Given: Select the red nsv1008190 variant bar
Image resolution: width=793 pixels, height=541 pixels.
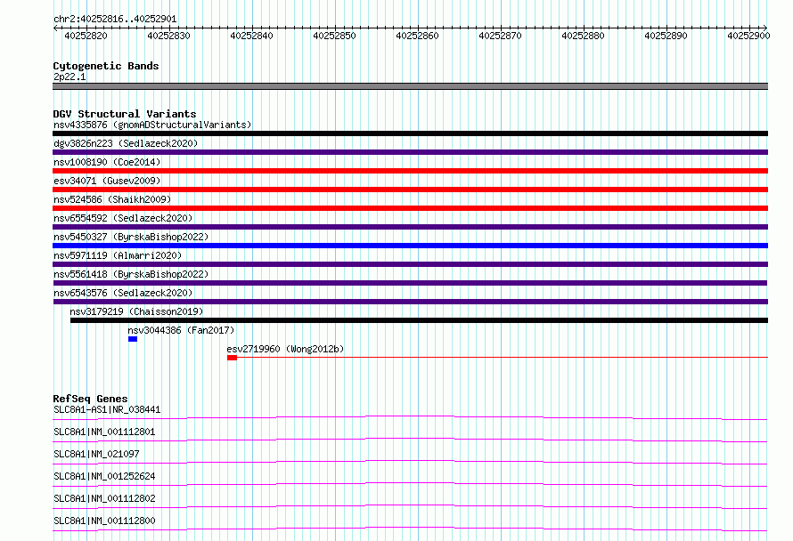Looking at the screenshot, I should coord(410,171).
